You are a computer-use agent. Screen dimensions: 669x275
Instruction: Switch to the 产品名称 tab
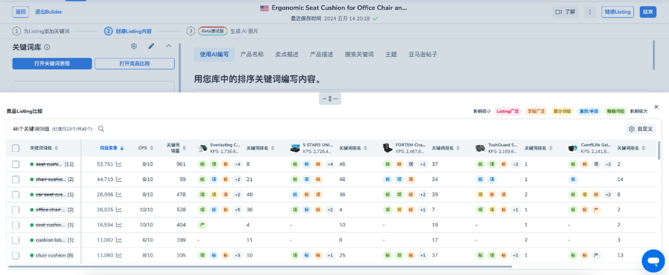251,54
